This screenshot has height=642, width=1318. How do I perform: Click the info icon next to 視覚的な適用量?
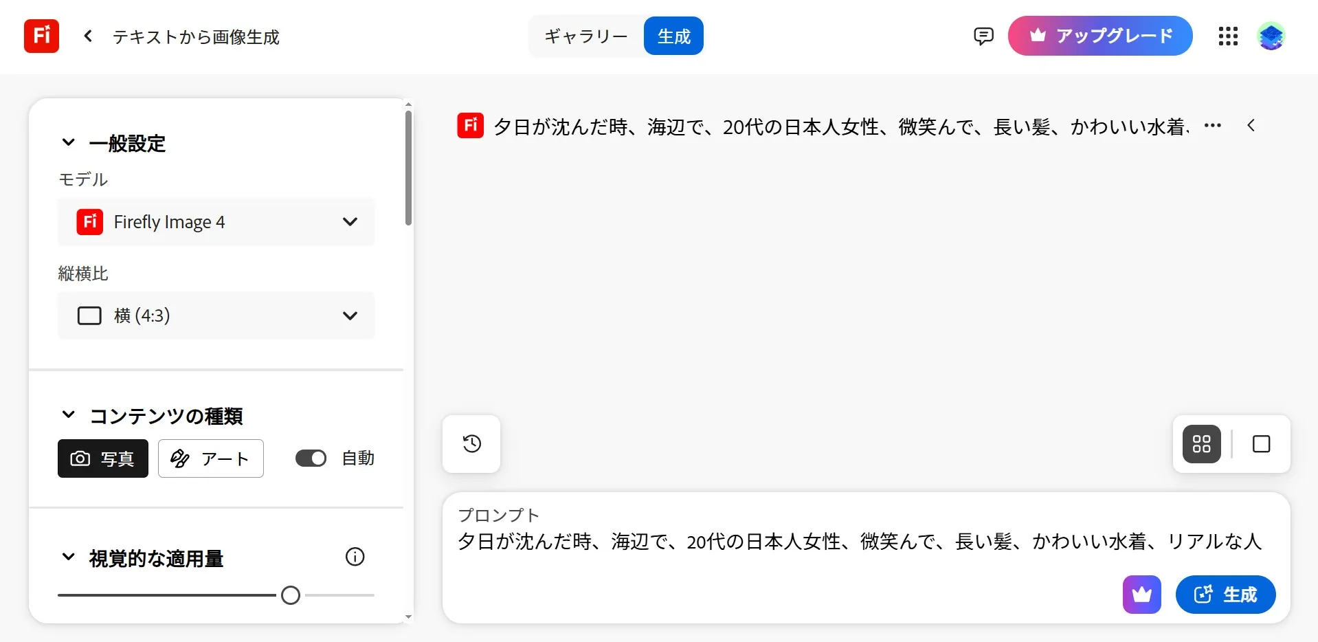pos(355,557)
